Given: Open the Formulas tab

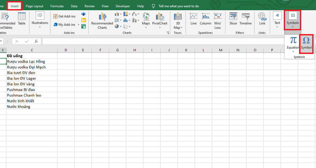Looking at the screenshot, I should pyautogui.click(x=57, y=6).
